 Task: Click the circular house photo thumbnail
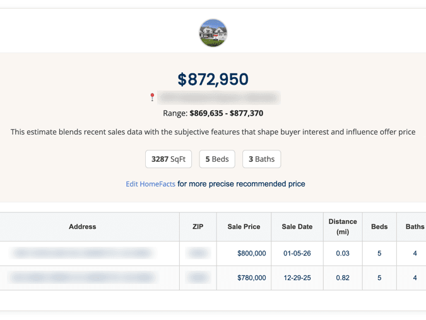pyautogui.click(x=213, y=33)
